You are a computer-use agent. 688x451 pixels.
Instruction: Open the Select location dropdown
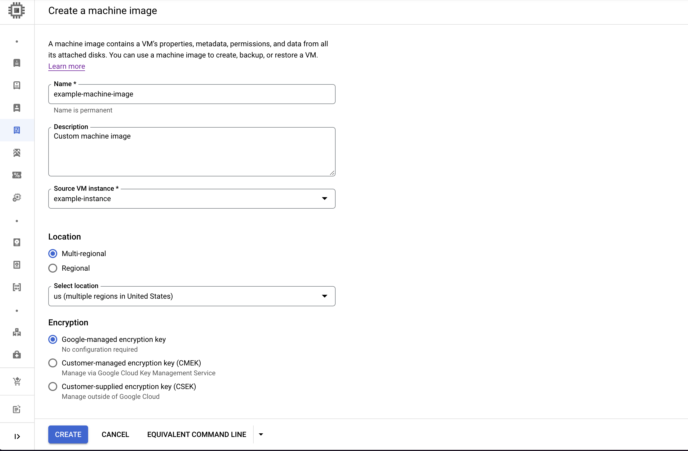tap(191, 296)
